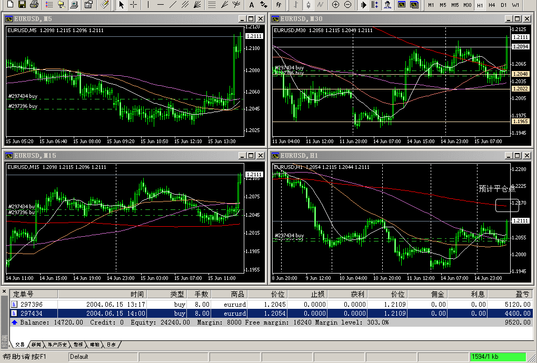Click the cascade chart windows icon
Viewport: 537px width, 363px height.
(414, 4)
